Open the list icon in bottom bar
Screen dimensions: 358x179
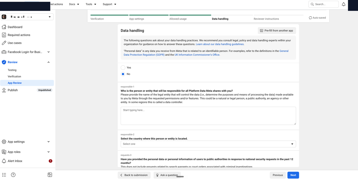click(x=4, y=175)
